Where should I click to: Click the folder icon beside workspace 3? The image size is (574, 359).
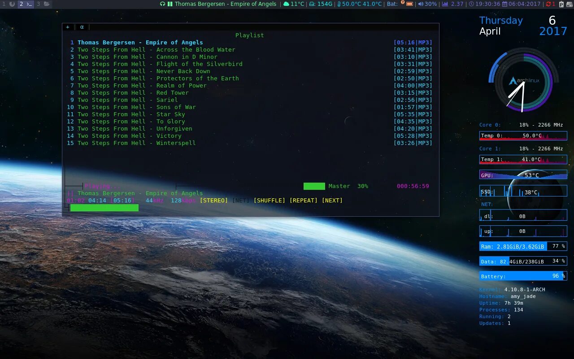[47, 4]
